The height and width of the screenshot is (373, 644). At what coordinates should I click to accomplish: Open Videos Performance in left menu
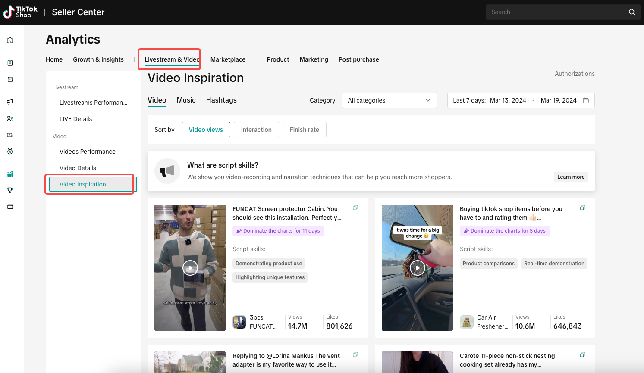pos(88,152)
